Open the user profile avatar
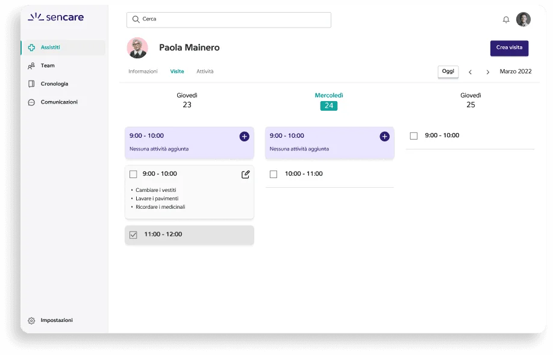The image size is (553, 355). coord(523,19)
